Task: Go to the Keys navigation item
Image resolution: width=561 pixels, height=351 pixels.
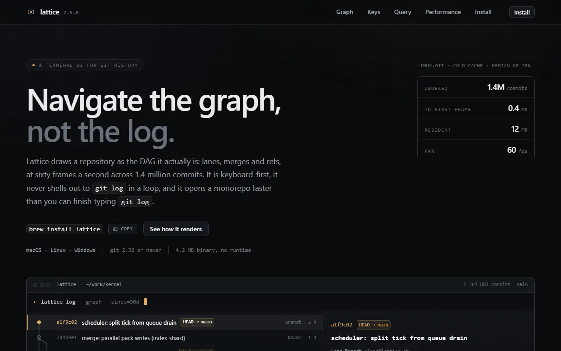Action: 373,12
